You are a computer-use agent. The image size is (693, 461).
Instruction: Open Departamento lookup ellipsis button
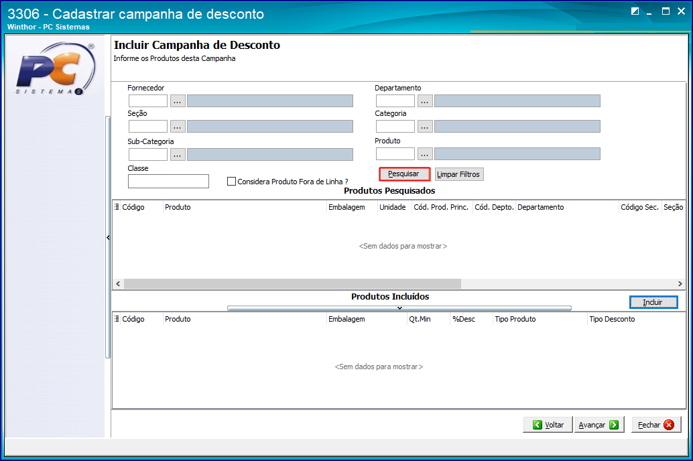[x=425, y=101]
